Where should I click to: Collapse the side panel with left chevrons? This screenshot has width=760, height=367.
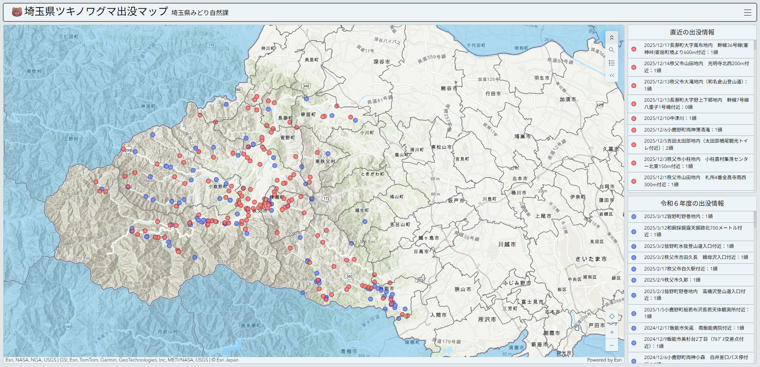click(611, 75)
